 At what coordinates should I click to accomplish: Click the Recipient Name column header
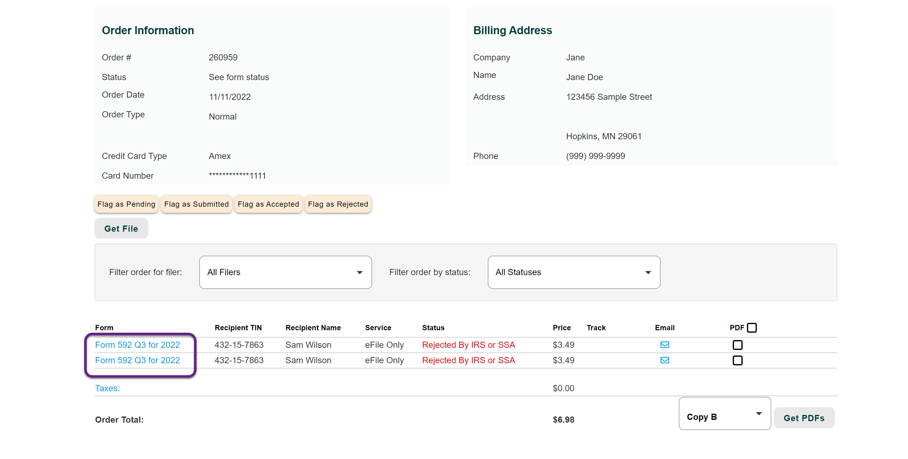(x=313, y=328)
